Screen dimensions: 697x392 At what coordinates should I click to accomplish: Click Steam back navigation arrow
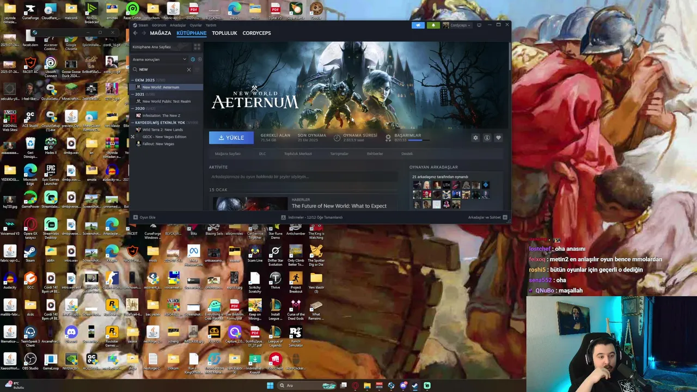[135, 33]
